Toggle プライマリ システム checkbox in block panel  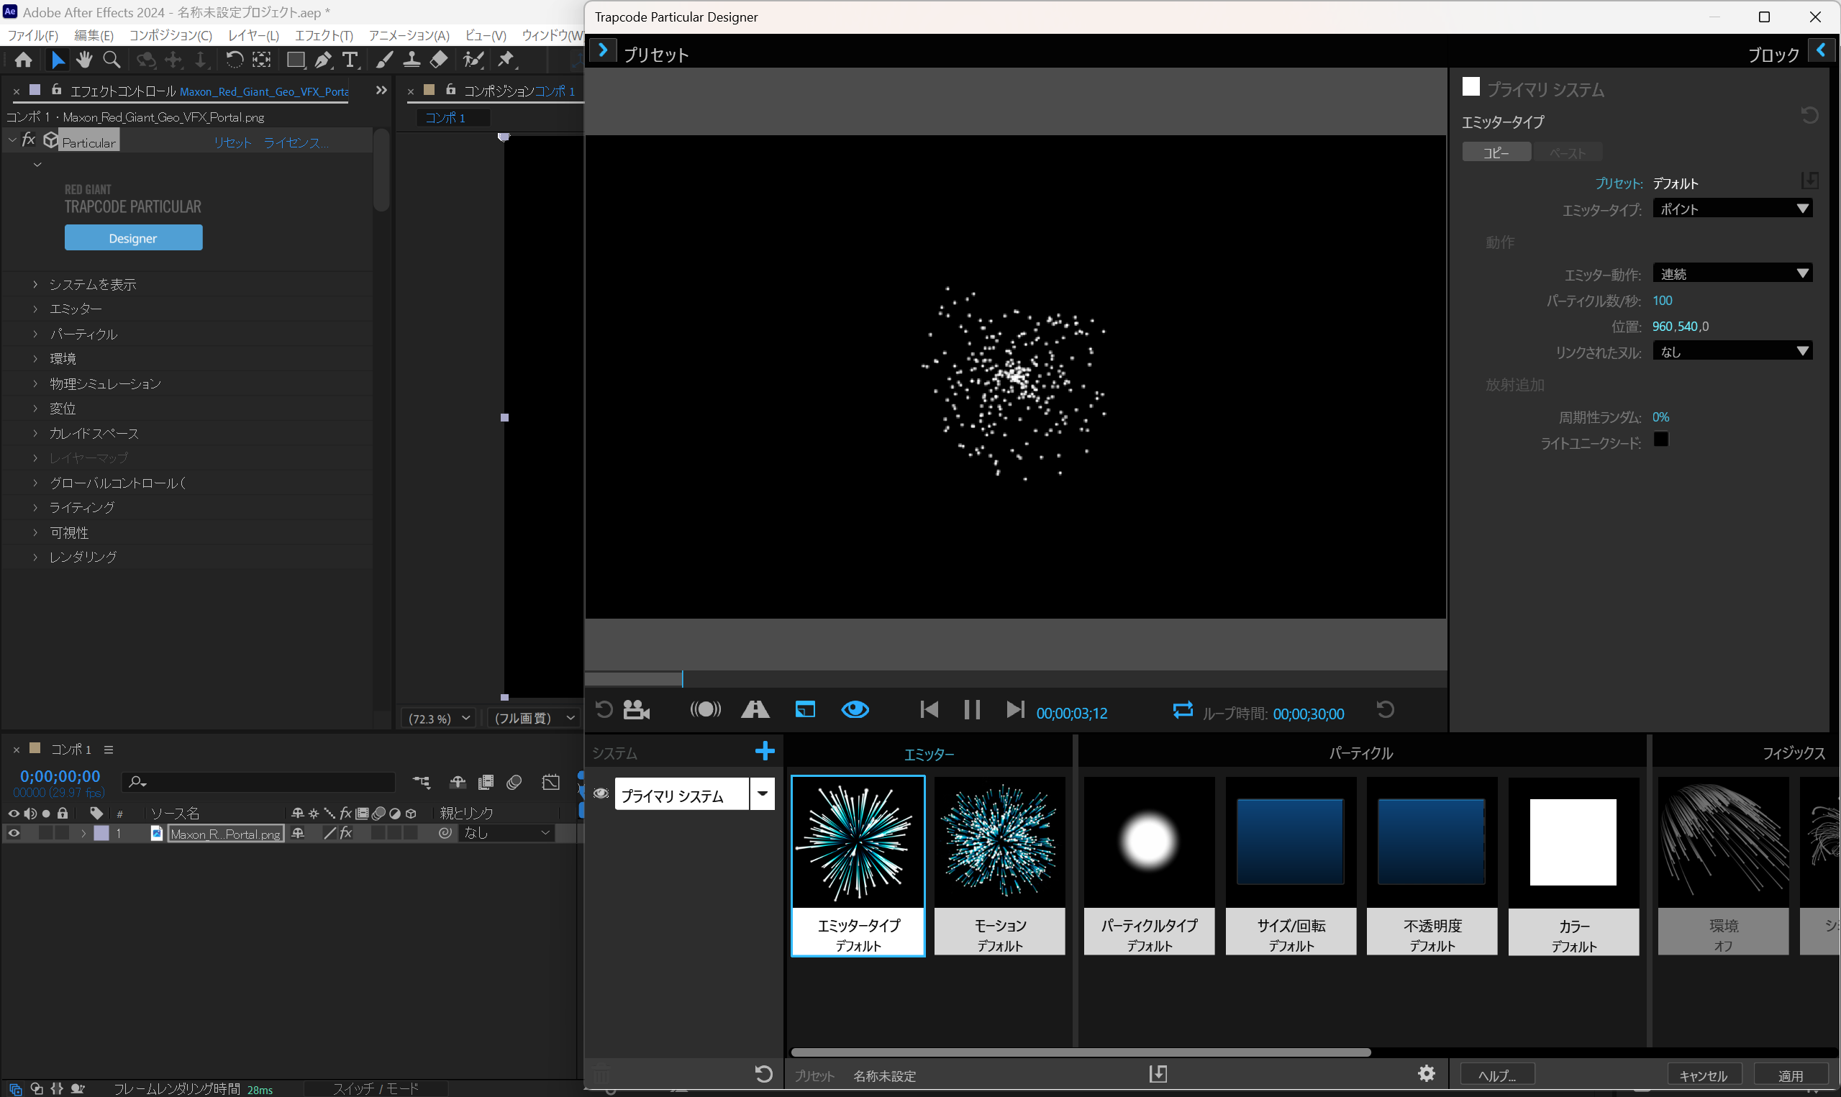click(1470, 87)
